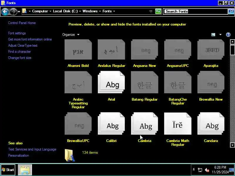Select the Aharoni Bold font icon
This screenshot has height=176, width=235.
coord(78,49)
